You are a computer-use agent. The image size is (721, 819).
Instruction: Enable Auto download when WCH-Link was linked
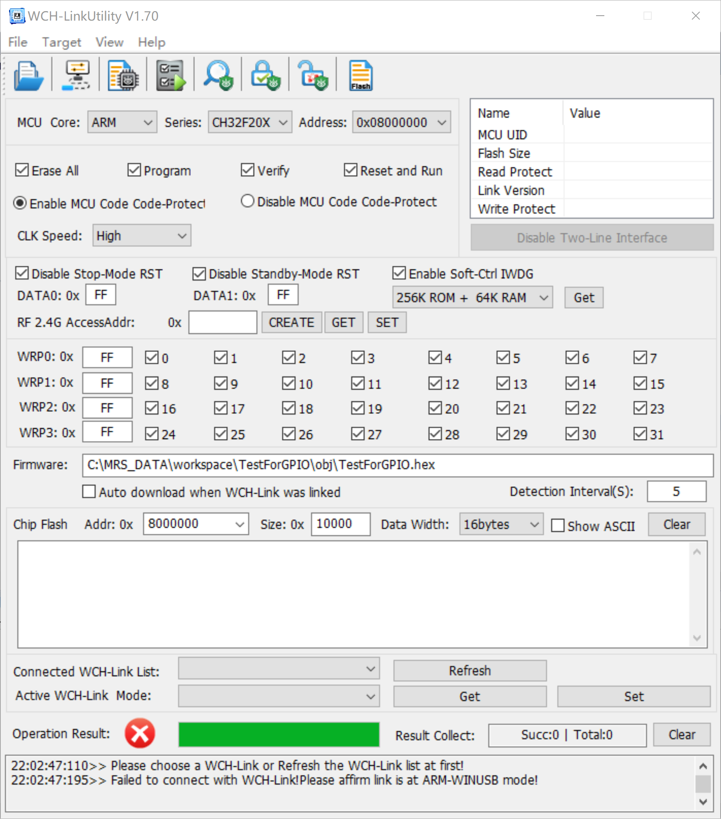point(89,492)
